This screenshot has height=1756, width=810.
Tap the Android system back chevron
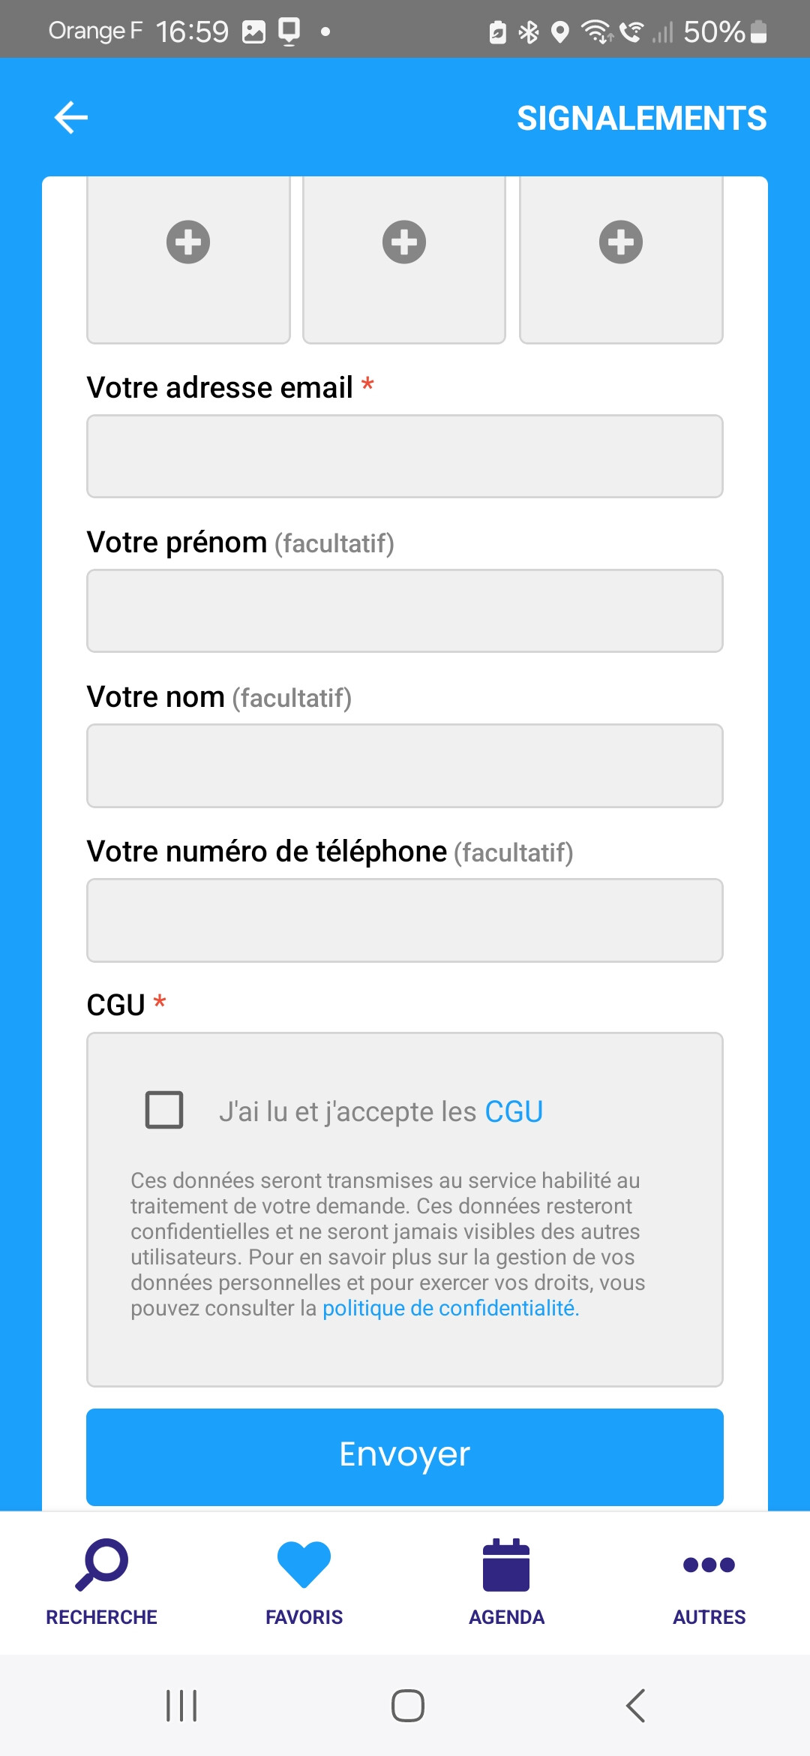[x=635, y=1706]
